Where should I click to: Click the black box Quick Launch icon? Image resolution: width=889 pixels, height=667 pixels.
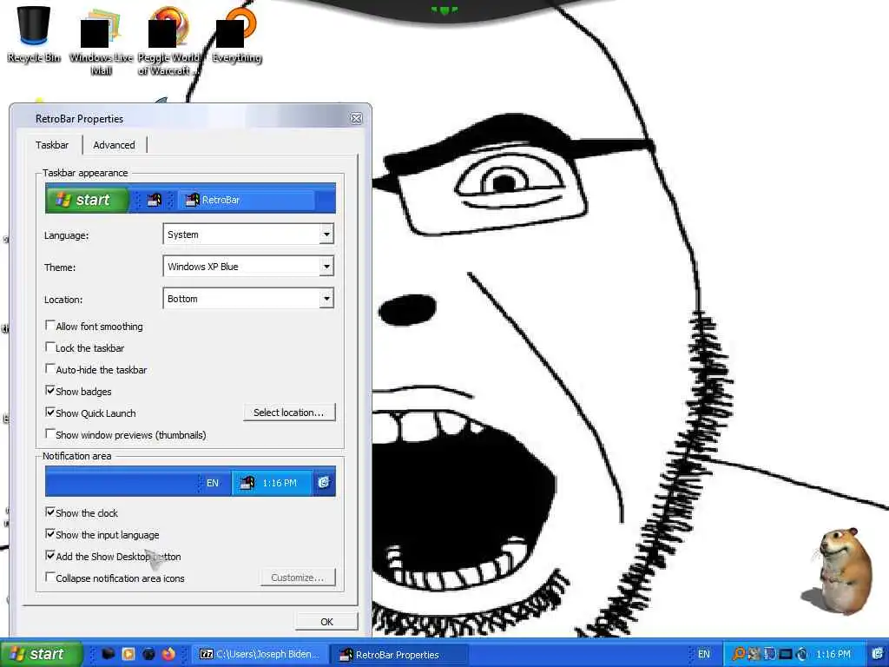[x=109, y=654]
